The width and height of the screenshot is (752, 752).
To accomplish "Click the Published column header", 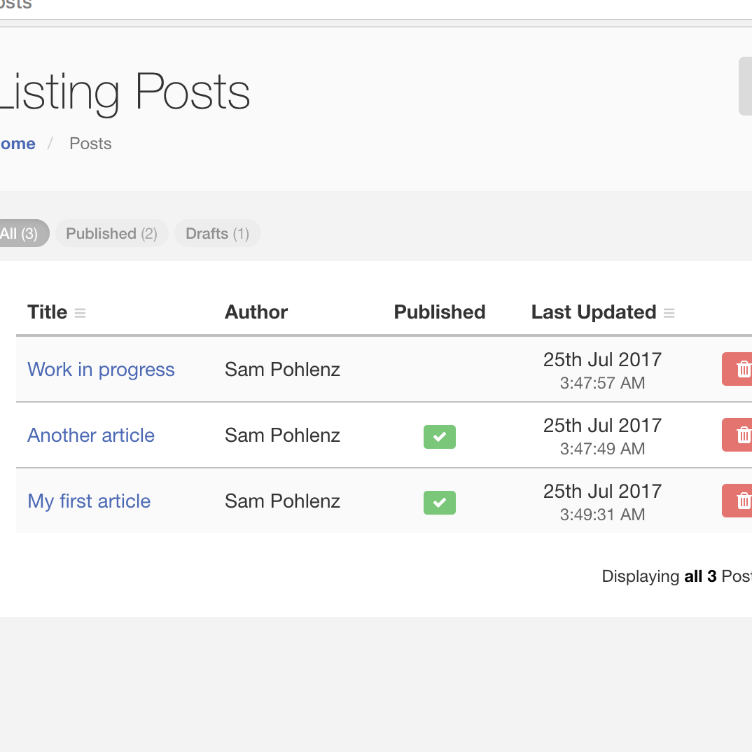I will tap(439, 312).
